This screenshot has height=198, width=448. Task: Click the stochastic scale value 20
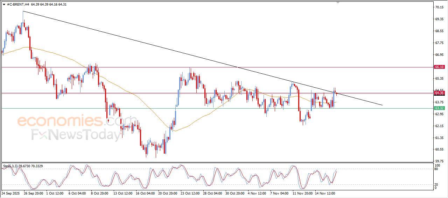(x=436, y=184)
